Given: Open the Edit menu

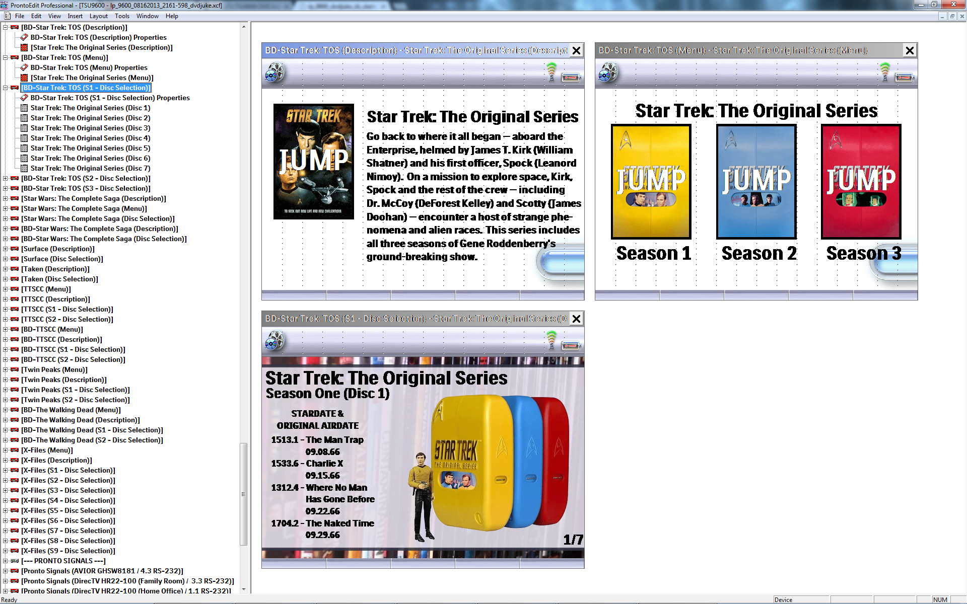Looking at the screenshot, I should click(x=36, y=16).
